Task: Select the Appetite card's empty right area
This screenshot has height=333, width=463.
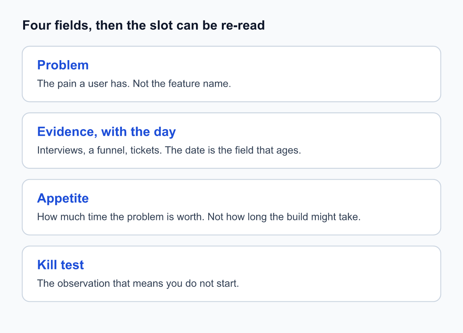Action: pos(401,207)
